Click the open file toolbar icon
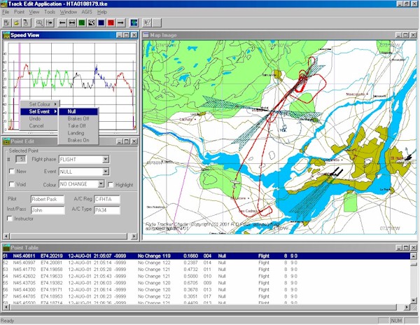This screenshot has height=325, width=420. coord(15,23)
